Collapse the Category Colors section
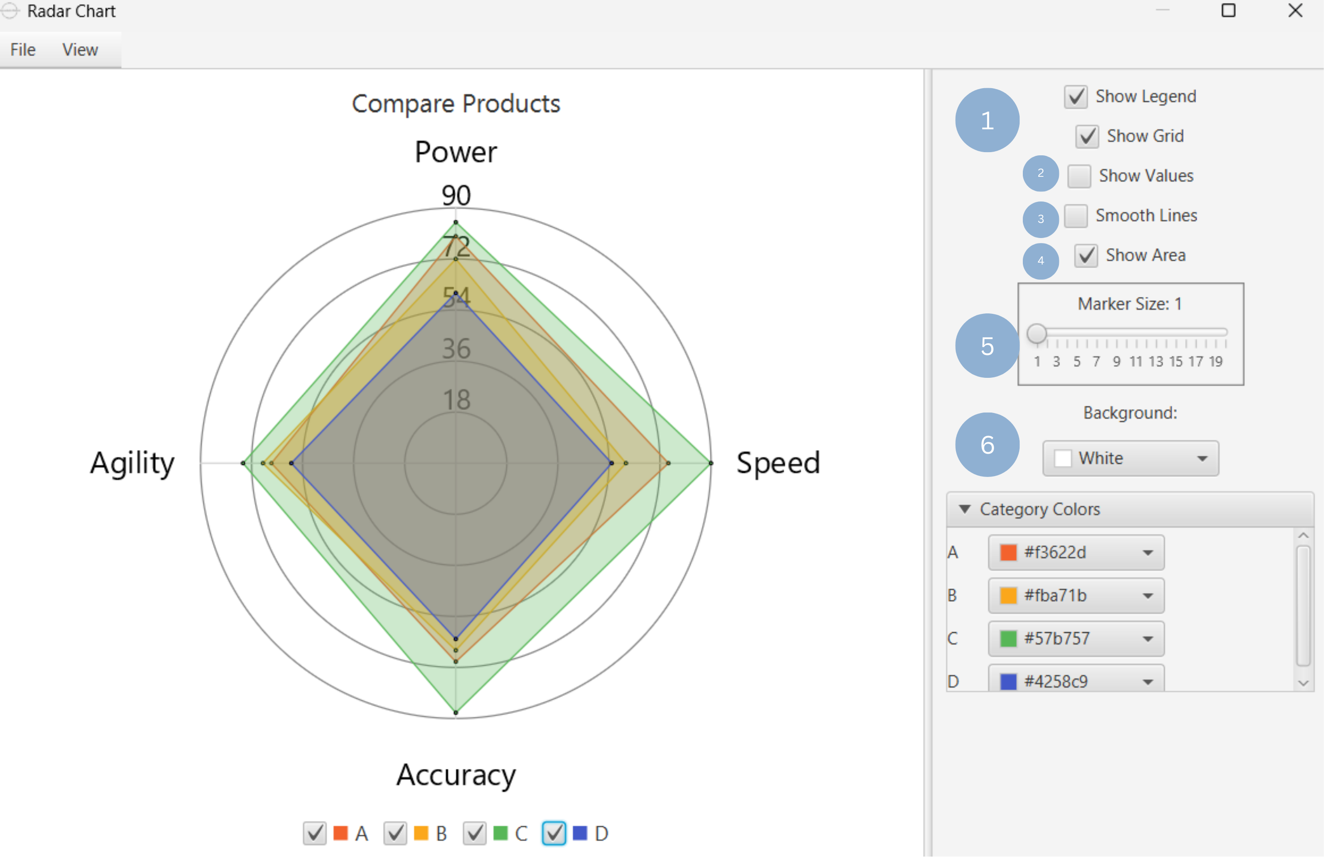1324x858 pixels. [965, 509]
